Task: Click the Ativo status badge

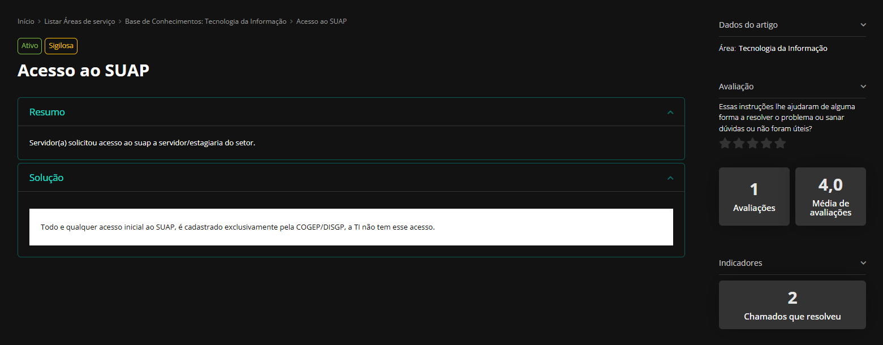Action: (x=29, y=46)
